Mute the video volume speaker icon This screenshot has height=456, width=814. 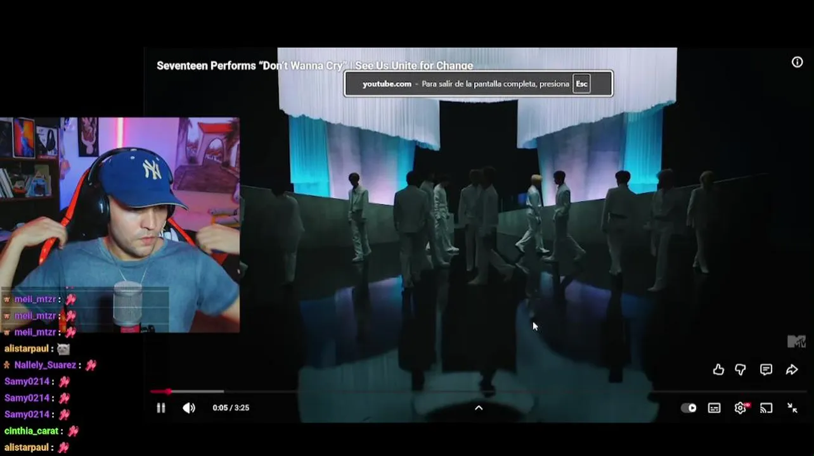click(x=189, y=408)
